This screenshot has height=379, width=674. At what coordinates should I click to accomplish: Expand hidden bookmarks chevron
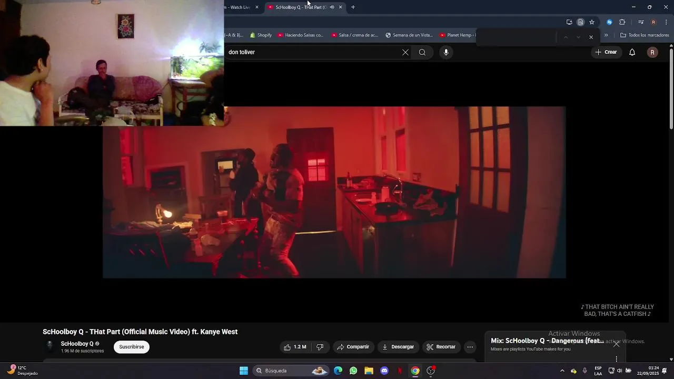point(606,35)
